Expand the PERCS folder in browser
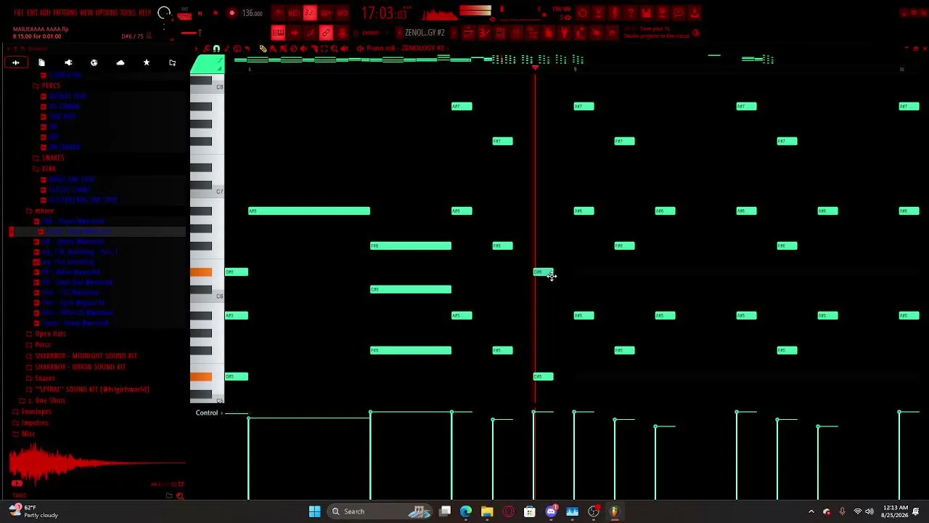The width and height of the screenshot is (929, 523). (x=50, y=86)
